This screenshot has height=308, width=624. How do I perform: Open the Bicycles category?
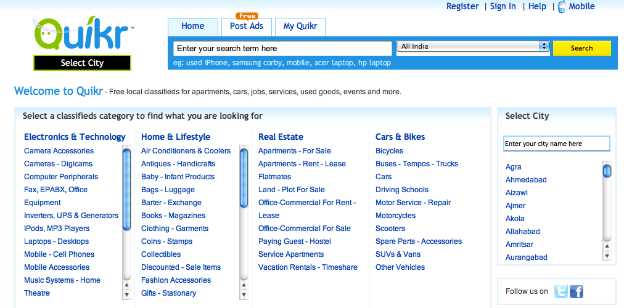coord(389,151)
